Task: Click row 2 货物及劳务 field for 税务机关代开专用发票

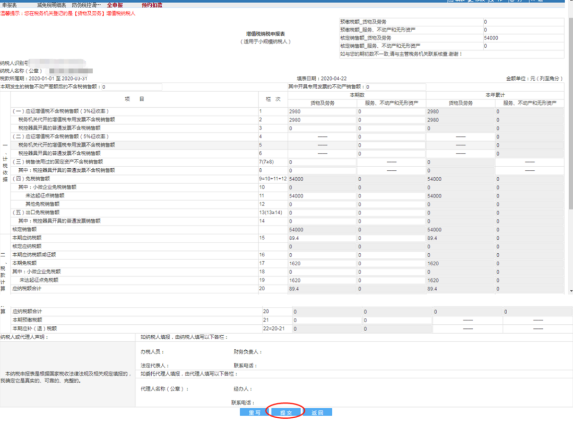Action: (322, 120)
